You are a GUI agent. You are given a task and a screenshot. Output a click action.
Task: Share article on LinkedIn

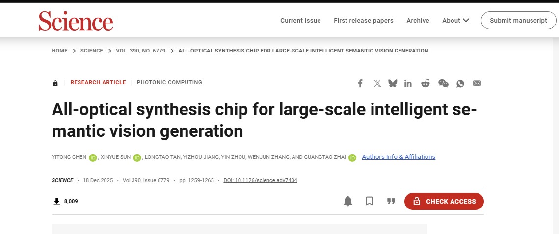408,83
